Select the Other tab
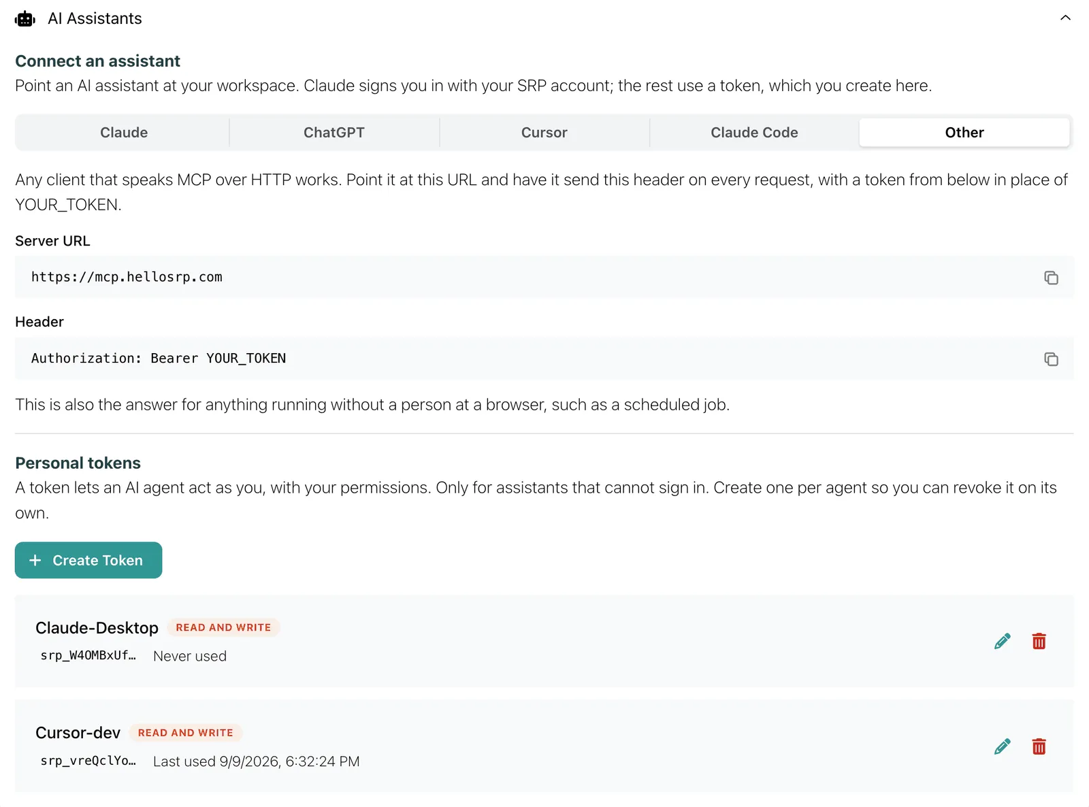Viewport: 1089px width, 807px height. coord(964,133)
